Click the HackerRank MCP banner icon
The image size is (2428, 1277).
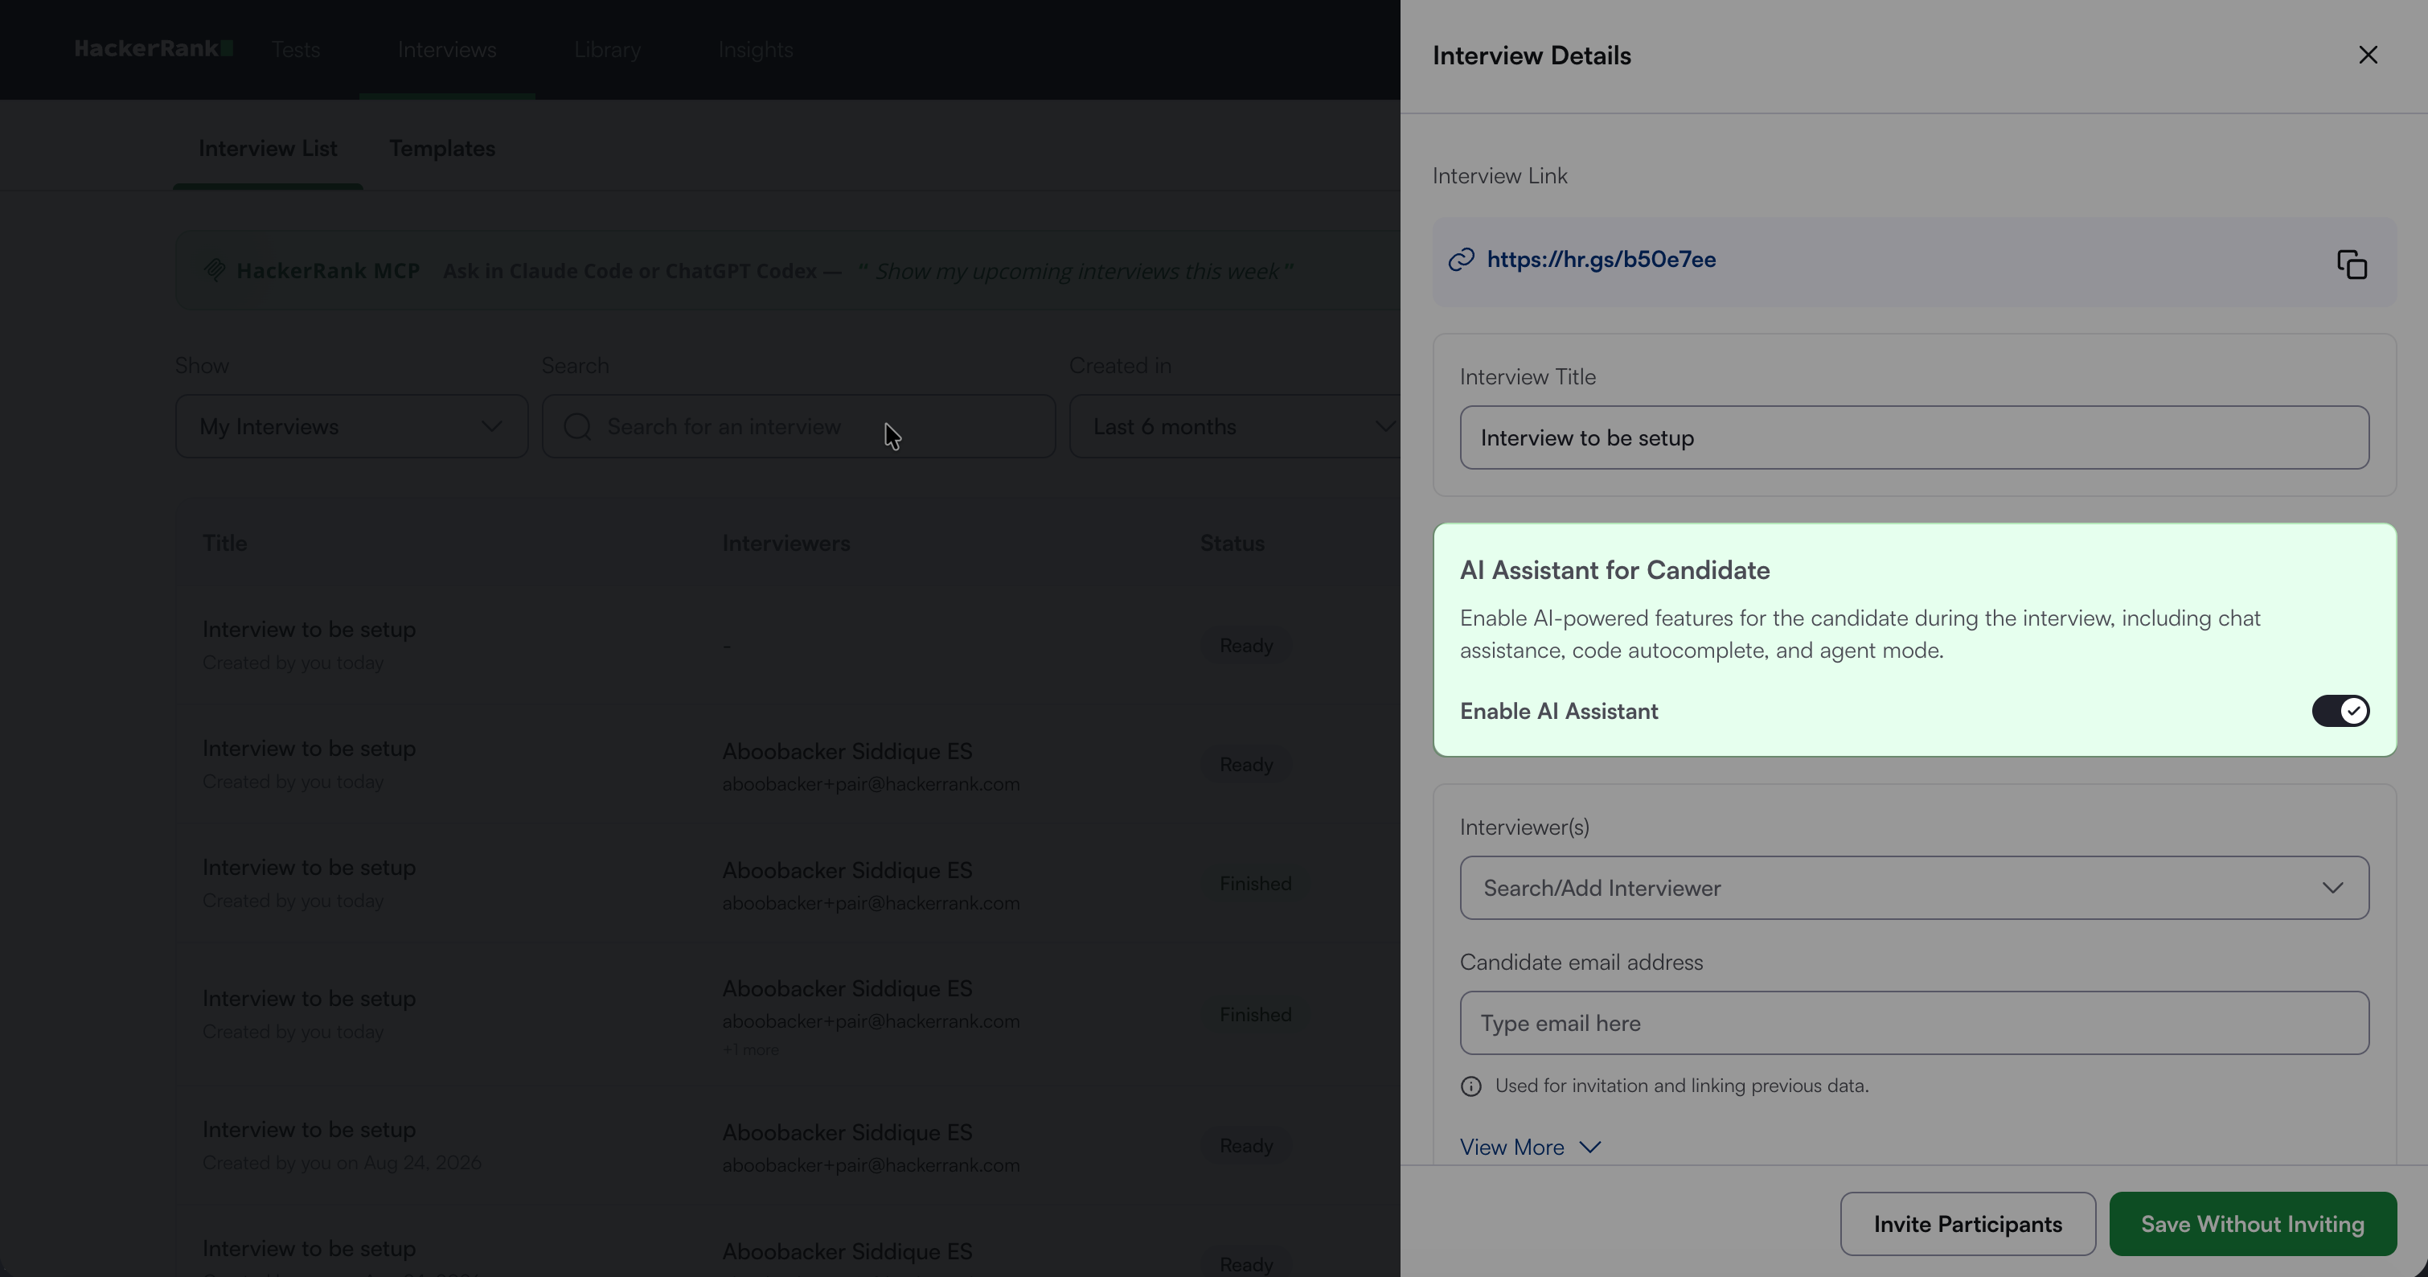pos(215,270)
